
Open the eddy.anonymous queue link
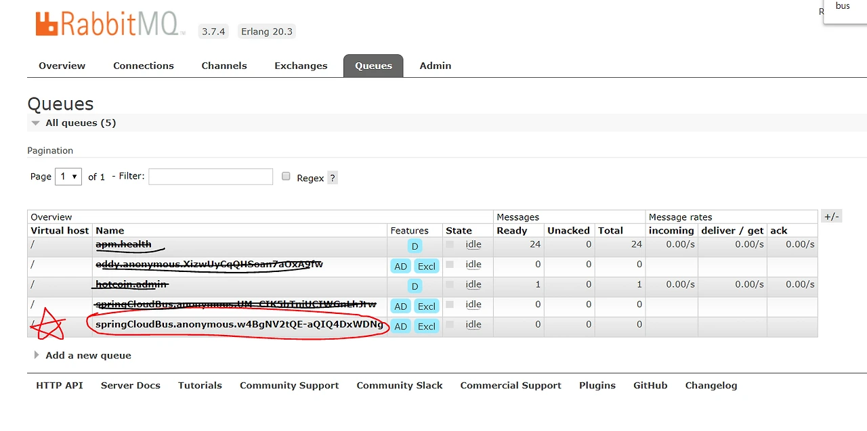click(x=209, y=265)
